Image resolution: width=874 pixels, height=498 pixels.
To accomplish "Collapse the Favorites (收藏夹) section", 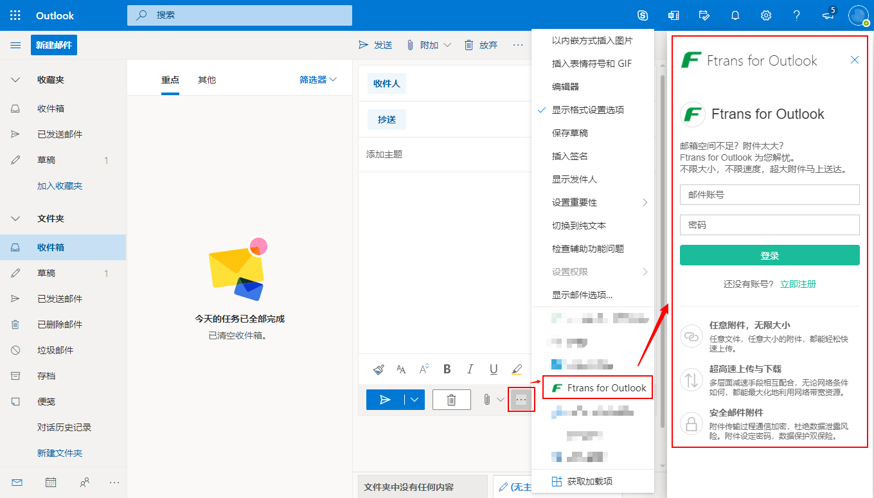I will pyautogui.click(x=15, y=80).
